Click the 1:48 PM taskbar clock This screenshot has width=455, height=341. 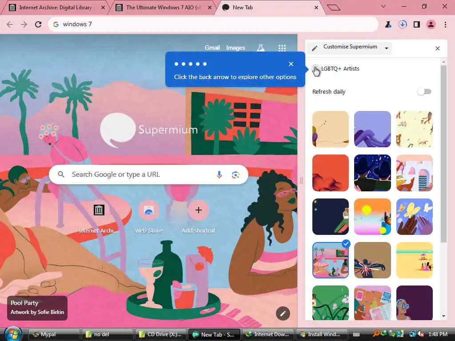438,334
